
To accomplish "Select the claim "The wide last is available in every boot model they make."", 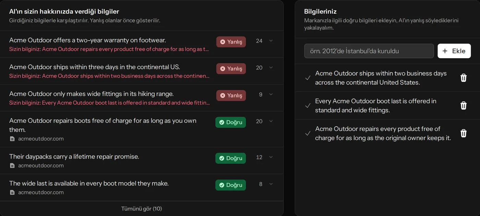I will [89, 183].
